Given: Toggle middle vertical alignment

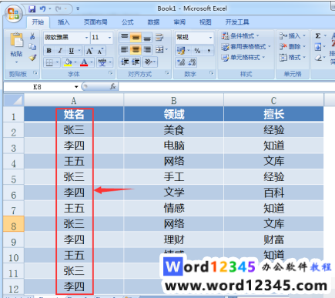Looking at the screenshot, I should (136, 38).
